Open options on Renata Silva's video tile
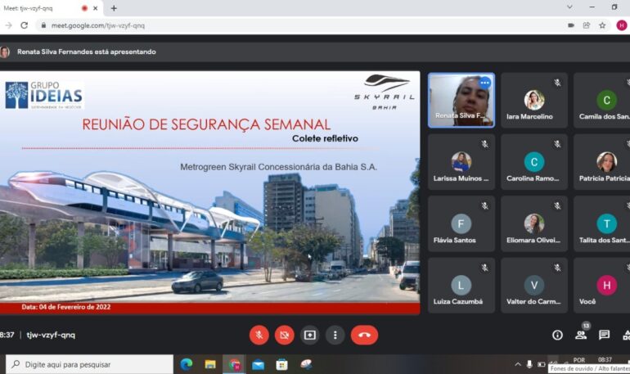 [484, 83]
